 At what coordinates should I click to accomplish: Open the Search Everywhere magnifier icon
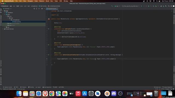point(169,6)
